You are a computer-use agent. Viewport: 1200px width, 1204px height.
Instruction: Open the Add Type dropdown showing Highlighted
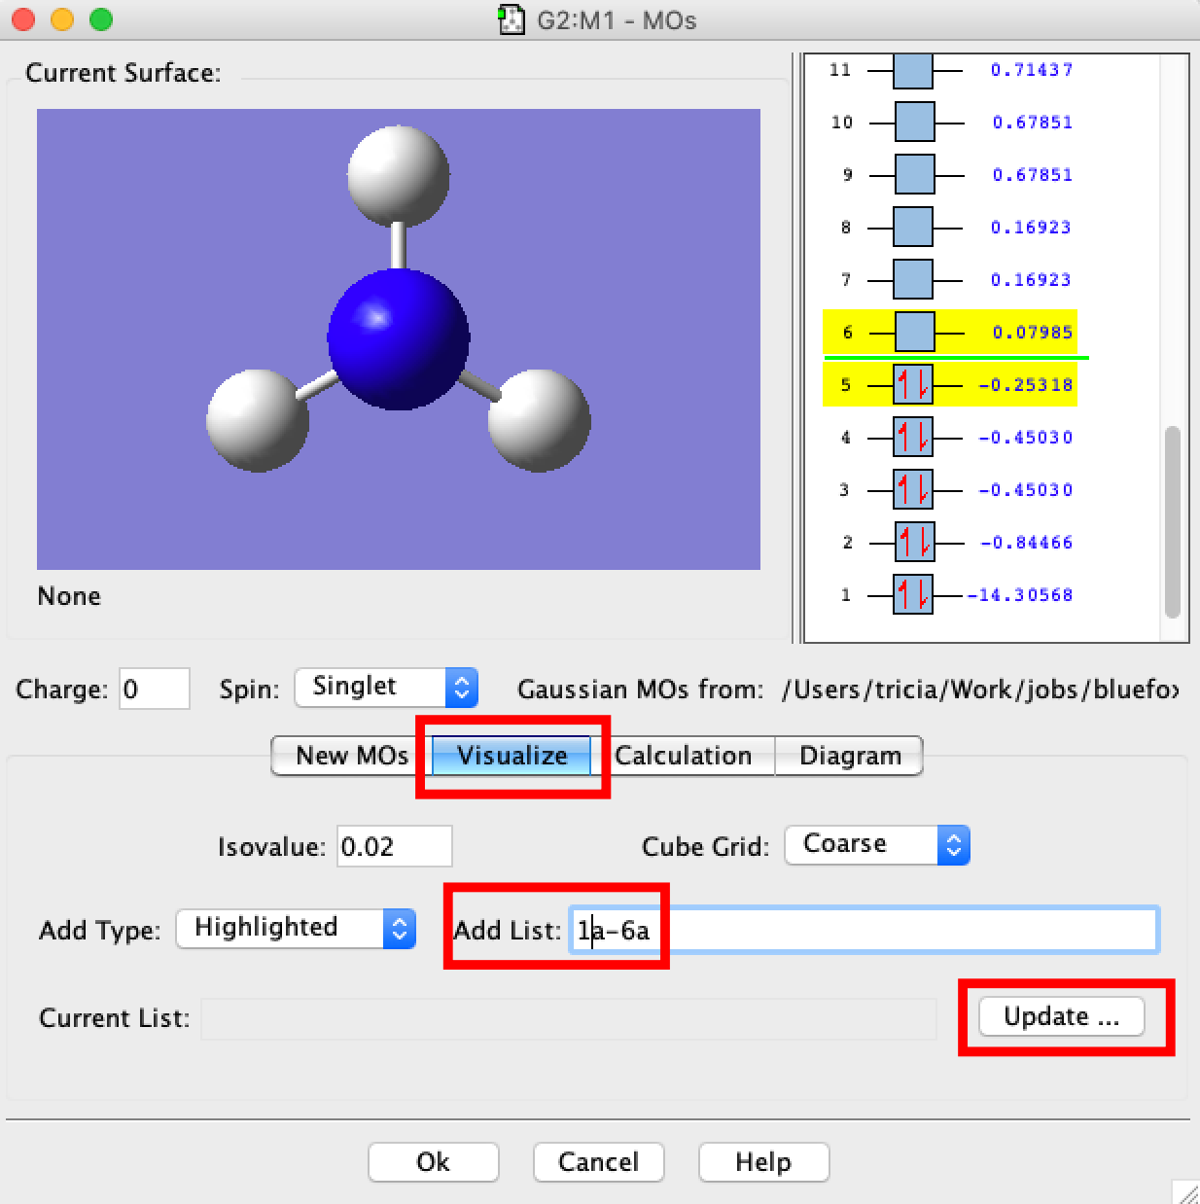[295, 929]
